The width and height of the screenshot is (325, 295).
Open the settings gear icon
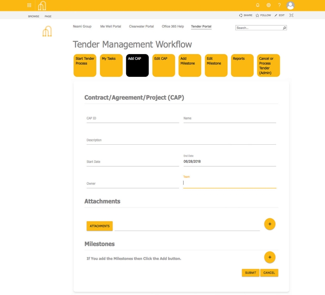click(269, 5)
